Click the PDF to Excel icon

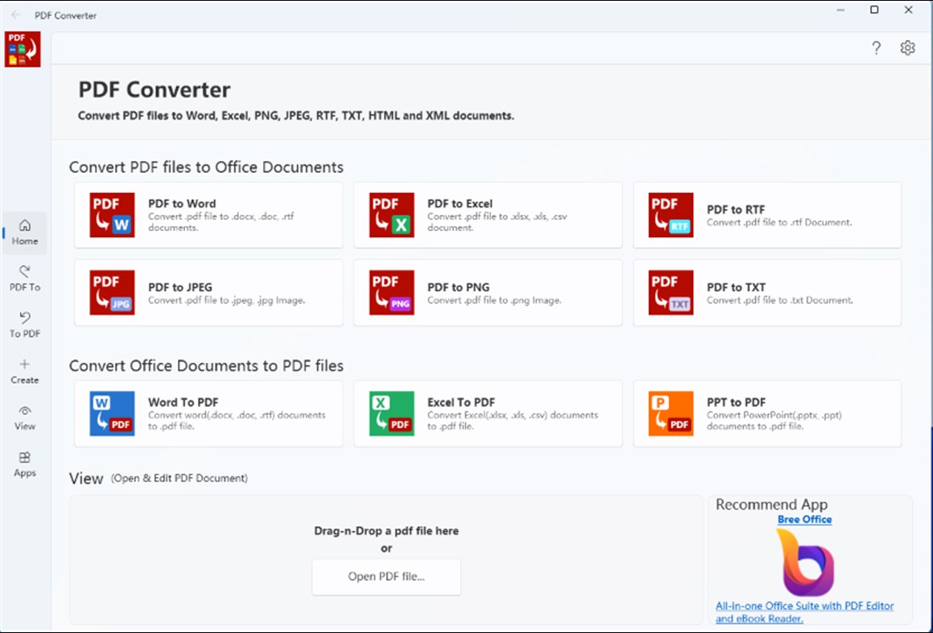[391, 215]
